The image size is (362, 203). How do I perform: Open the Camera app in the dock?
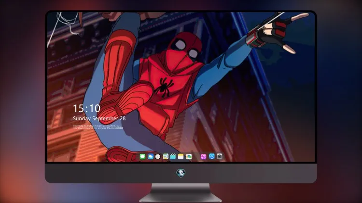220,156
